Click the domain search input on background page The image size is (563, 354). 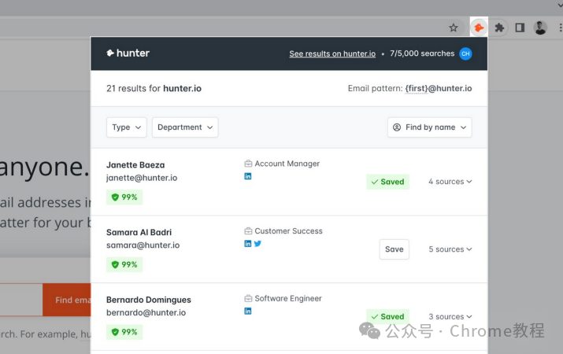[21, 300]
